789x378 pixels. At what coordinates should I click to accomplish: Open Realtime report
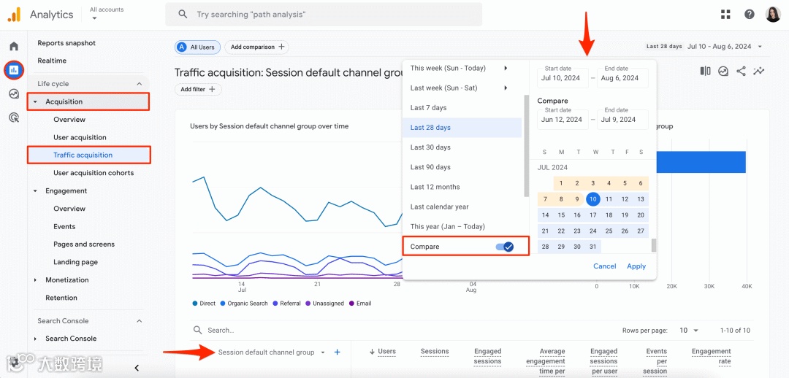pyautogui.click(x=52, y=61)
